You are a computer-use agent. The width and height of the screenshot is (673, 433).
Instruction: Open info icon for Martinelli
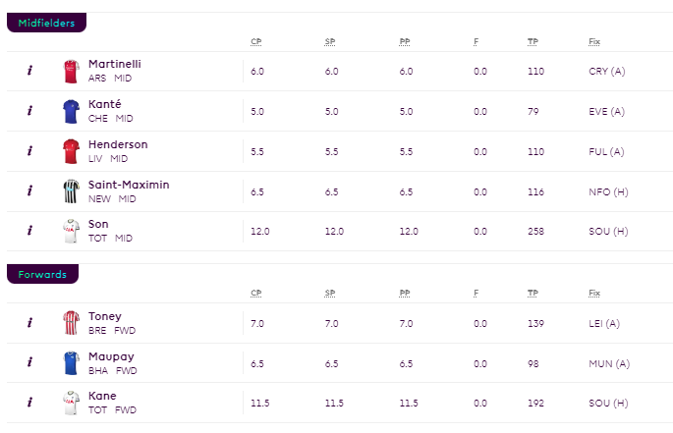29,71
